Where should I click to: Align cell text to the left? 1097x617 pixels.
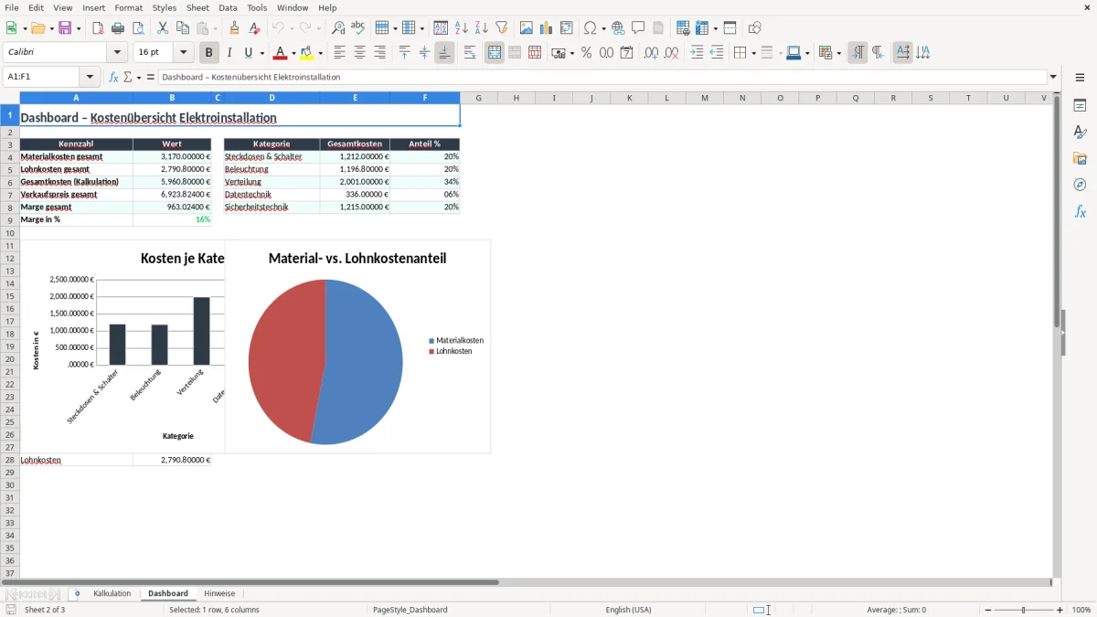click(340, 53)
